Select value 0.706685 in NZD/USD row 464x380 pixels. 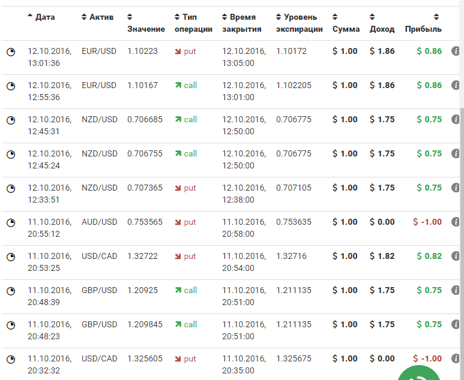click(145, 119)
